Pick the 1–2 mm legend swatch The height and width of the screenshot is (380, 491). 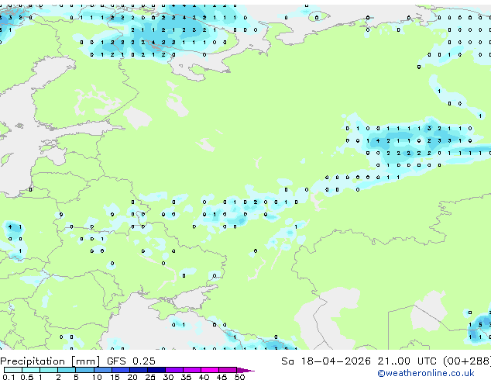click(x=49, y=370)
